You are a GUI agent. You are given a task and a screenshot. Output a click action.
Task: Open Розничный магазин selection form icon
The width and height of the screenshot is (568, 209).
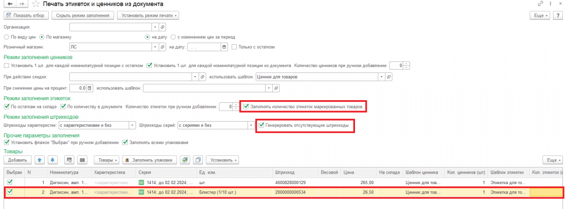pos(163,47)
